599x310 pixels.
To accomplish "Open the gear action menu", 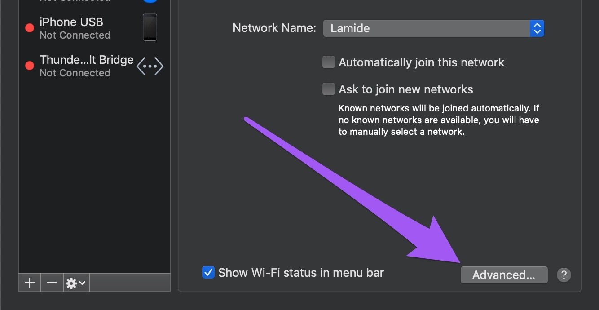I will 76,283.
